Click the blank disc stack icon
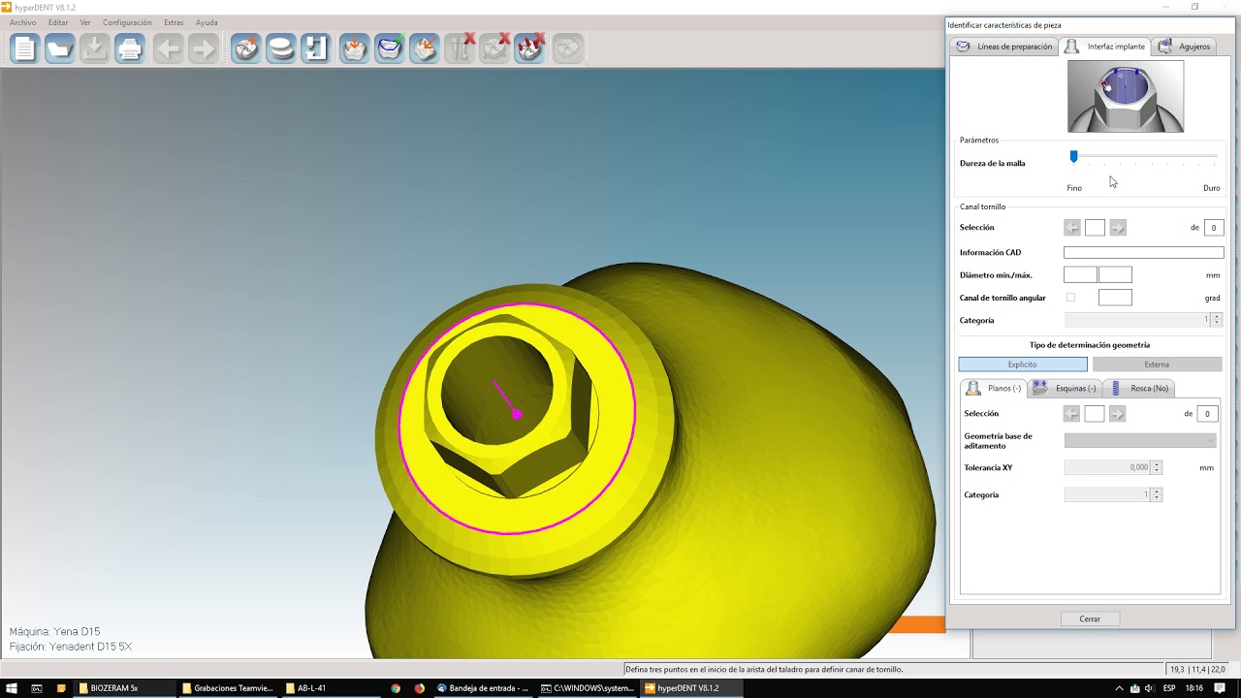This screenshot has height=698, width=1241. click(x=280, y=48)
